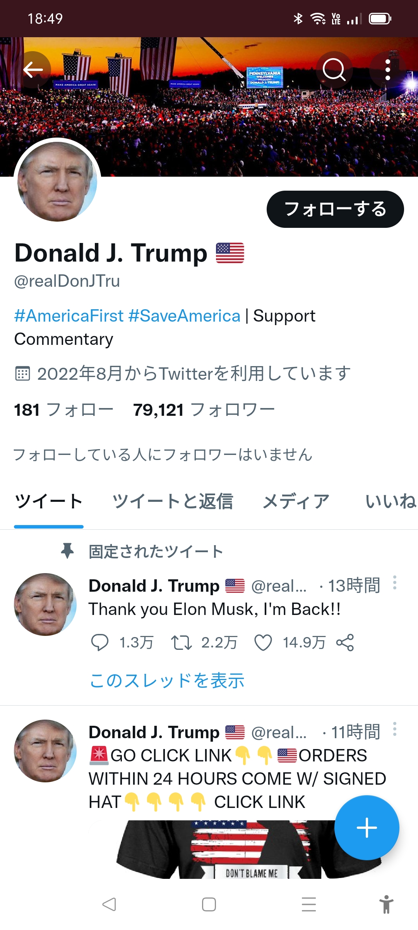Open search with the magnifier icon
This screenshot has width=418, height=930.
point(334,70)
